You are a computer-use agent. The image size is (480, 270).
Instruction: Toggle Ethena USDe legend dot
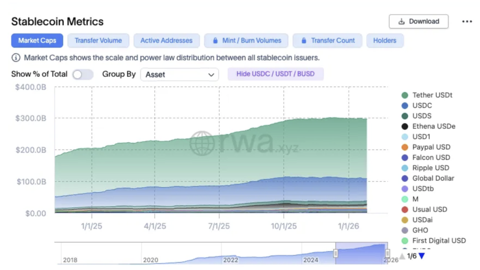[x=405, y=126]
